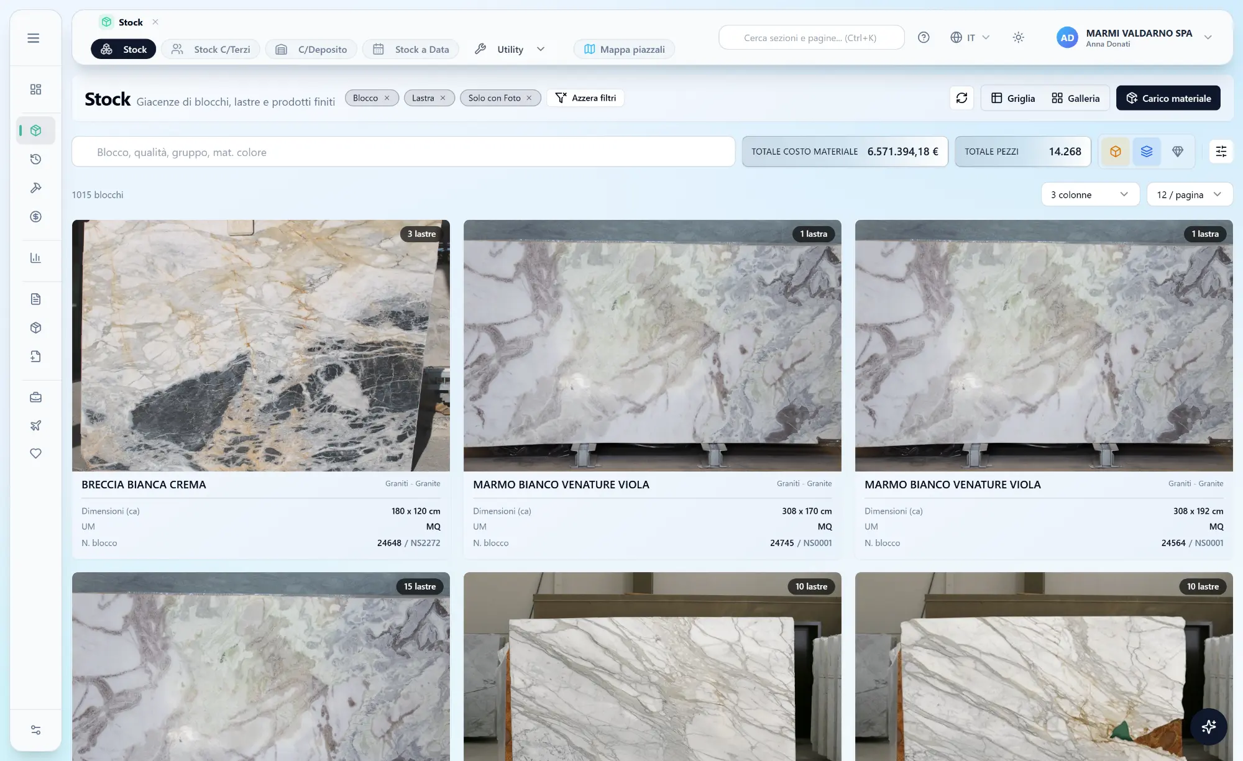Image resolution: width=1243 pixels, height=761 pixels.
Task: Click the Carico materiale button
Action: pos(1168,98)
